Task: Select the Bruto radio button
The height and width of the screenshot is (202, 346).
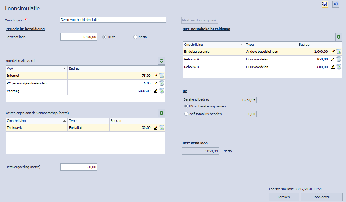Action: 104,37
